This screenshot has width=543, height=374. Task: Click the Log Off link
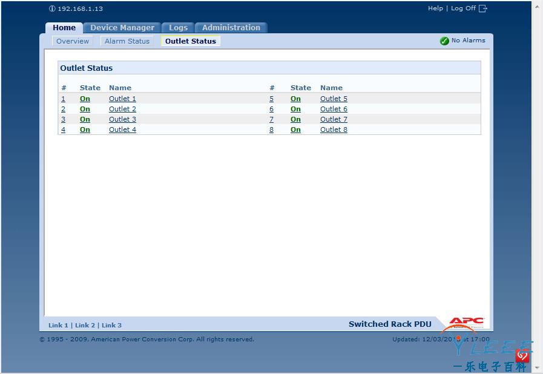[x=463, y=8]
